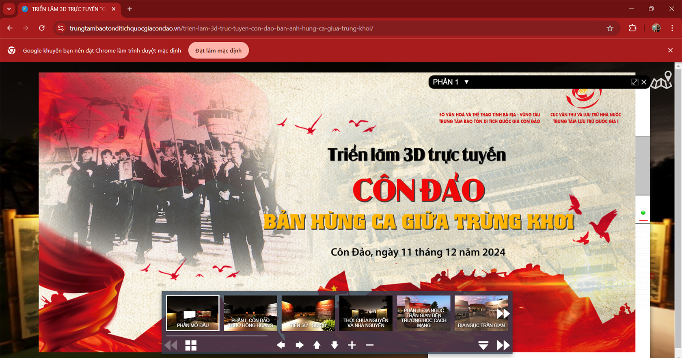The image size is (682, 358).
Task: Bookmark this page with the star icon
Action: 610,28
